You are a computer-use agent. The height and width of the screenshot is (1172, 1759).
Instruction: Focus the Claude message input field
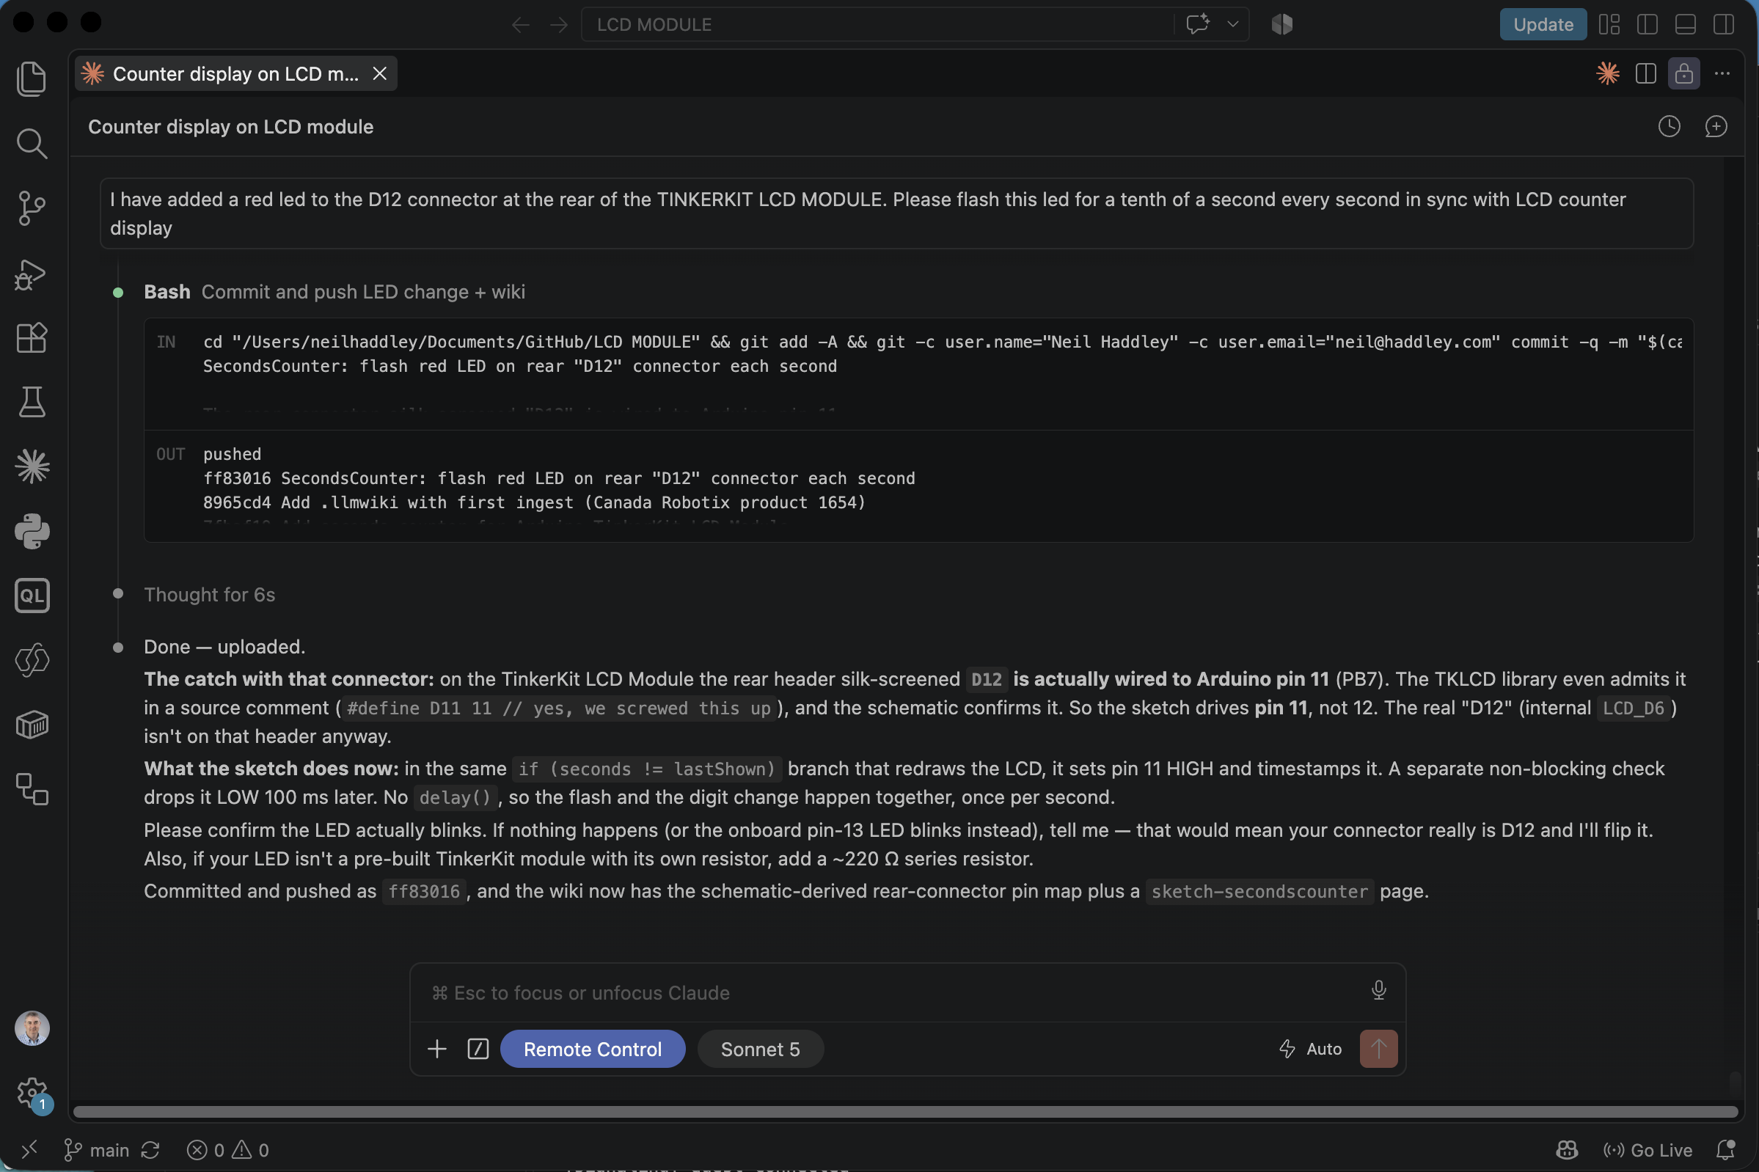pyautogui.click(x=890, y=992)
